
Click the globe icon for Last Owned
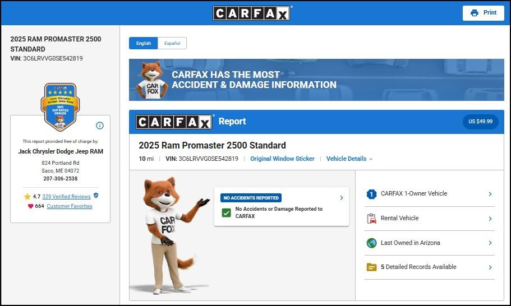[371, 243]
